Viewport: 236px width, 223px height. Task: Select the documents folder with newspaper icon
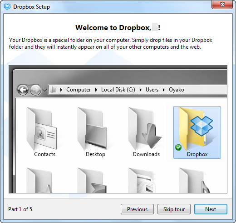tap(142, 180)
